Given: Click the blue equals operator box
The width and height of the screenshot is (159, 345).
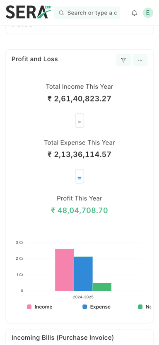Looking at the screenshot, I should click(79, 176).
